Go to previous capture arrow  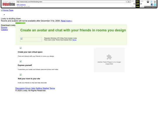[x=134, y=4]
